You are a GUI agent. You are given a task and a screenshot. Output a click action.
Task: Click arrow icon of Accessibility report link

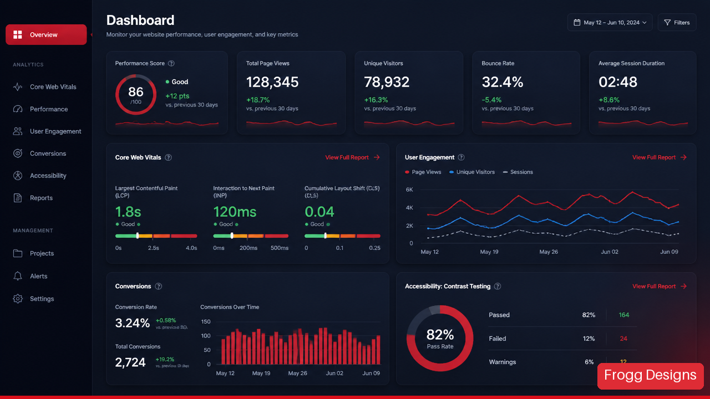(683, 287)
